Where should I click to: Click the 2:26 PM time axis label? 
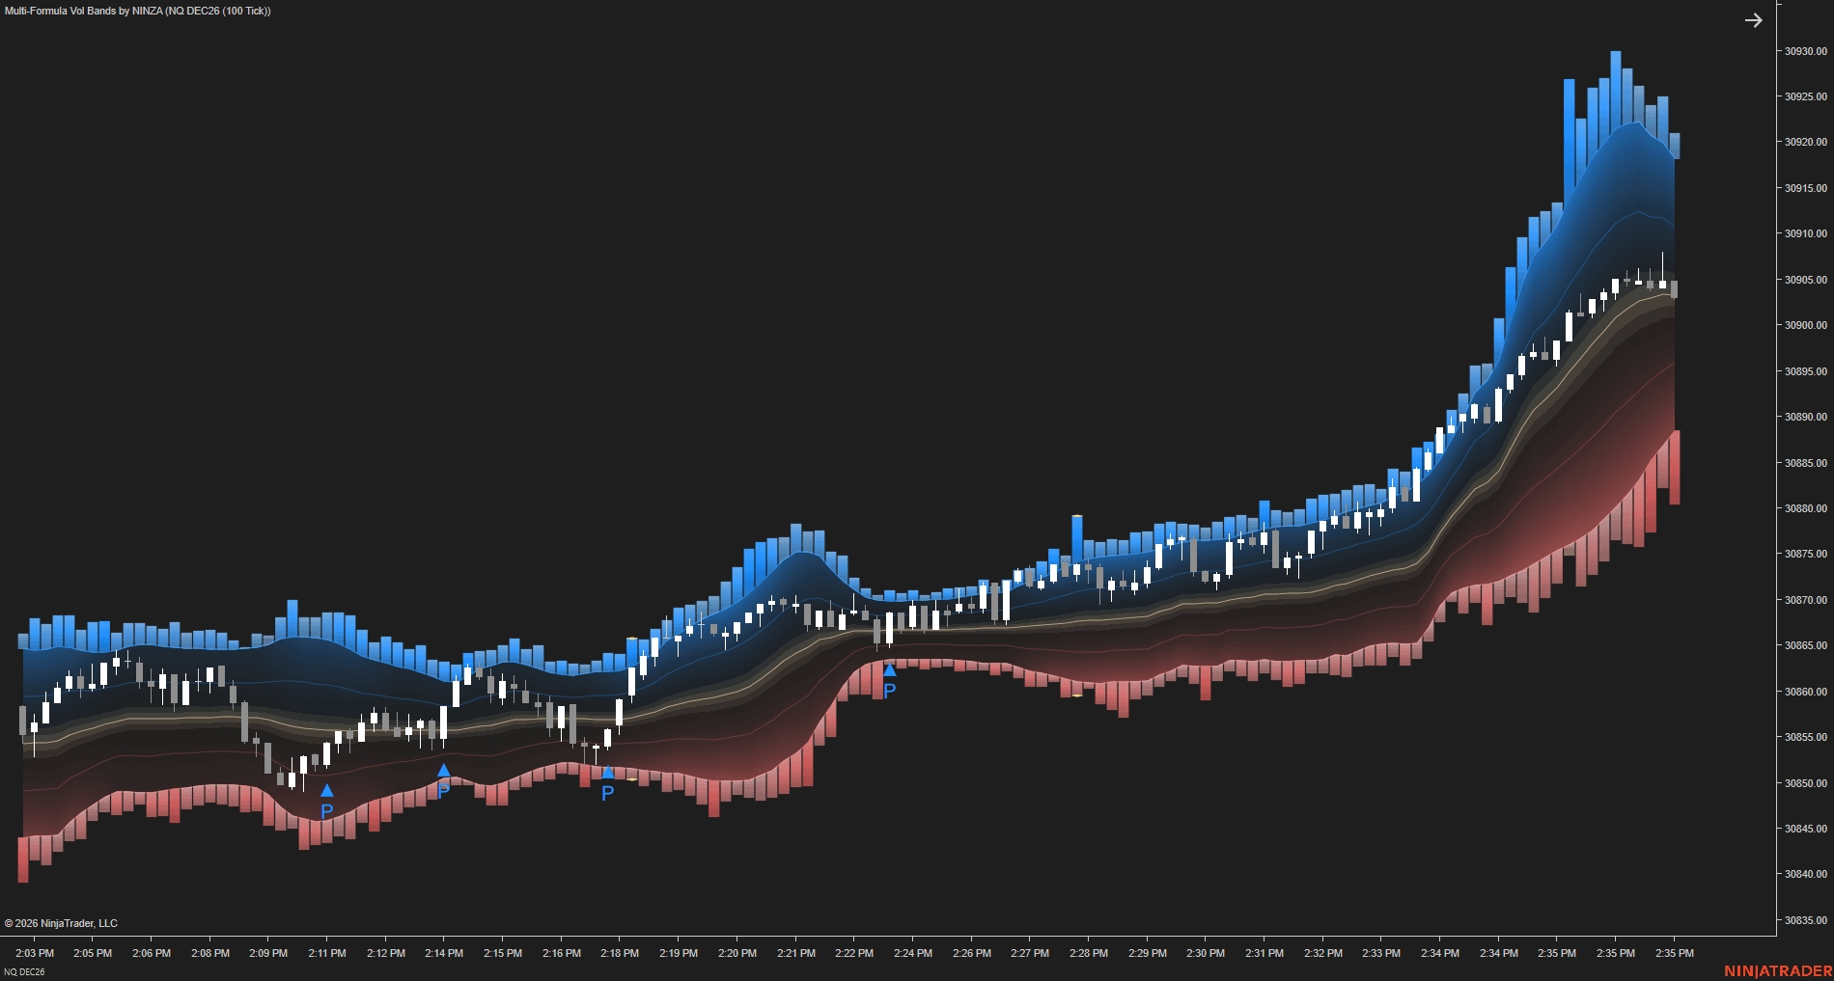pyautogui.click(x=972, y=953)
